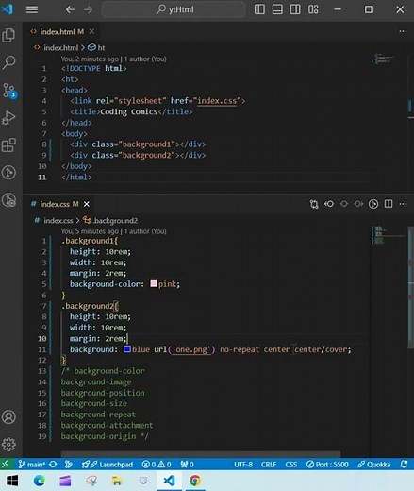Open the Manage gear icon

[x=8, y=444]
